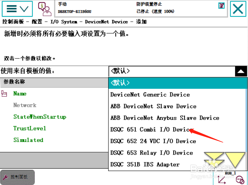Select DSQC 651 Combi I/O Device

click(x=152, y=130)
